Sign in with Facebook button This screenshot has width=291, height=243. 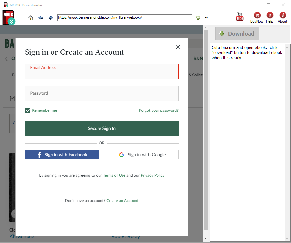click(x=62, y=155)
